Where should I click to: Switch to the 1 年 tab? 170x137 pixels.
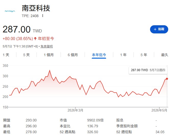click(123, 55)
